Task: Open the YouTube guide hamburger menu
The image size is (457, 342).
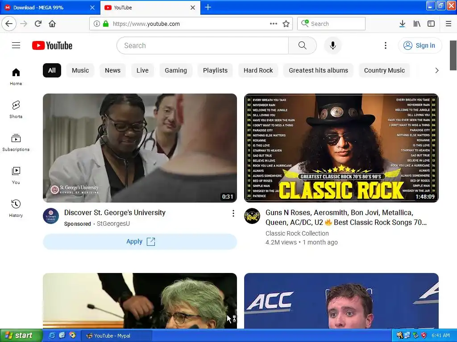Action: point(16,45)
